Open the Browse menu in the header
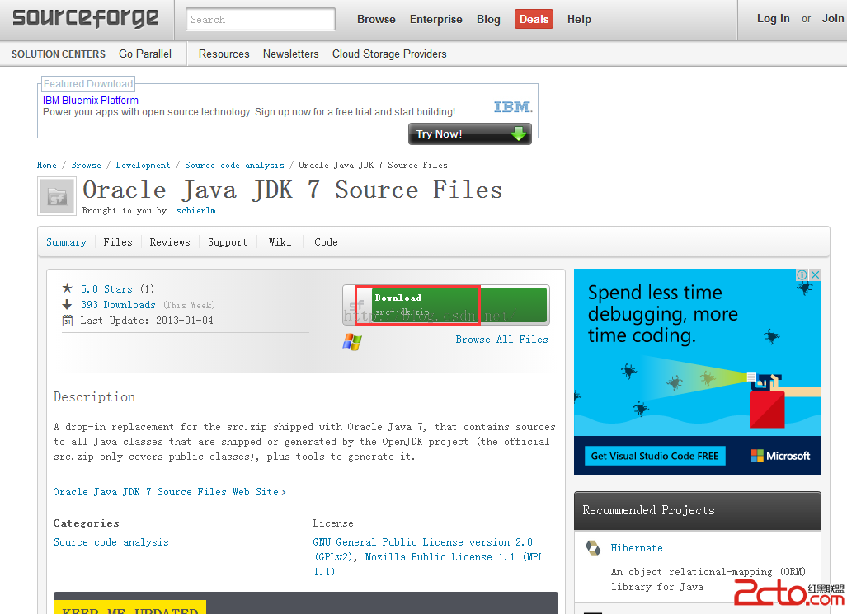 pos(376,20)
